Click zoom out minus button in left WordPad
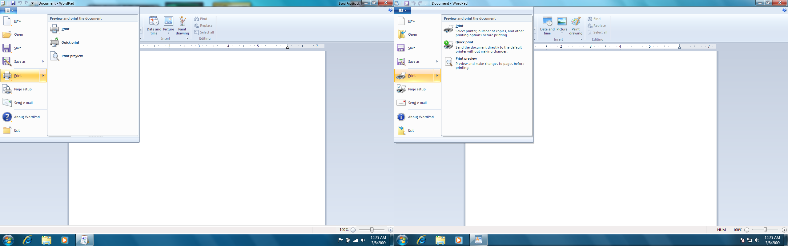 pos(353,230)
